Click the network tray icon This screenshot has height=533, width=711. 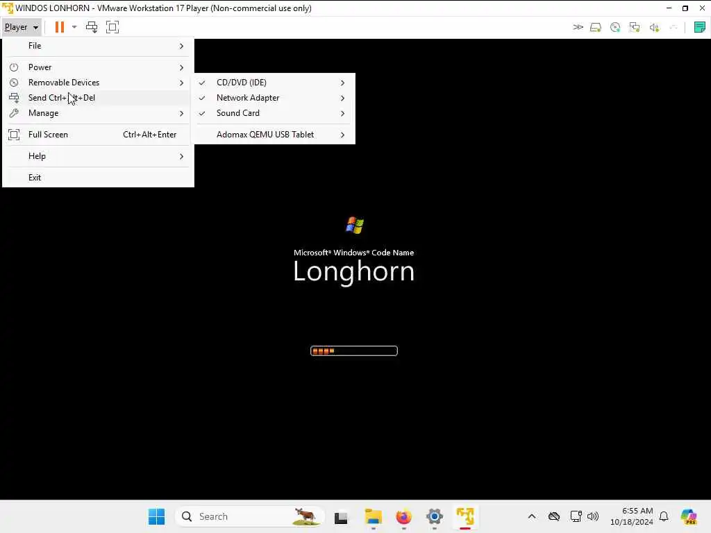(576, 516)
